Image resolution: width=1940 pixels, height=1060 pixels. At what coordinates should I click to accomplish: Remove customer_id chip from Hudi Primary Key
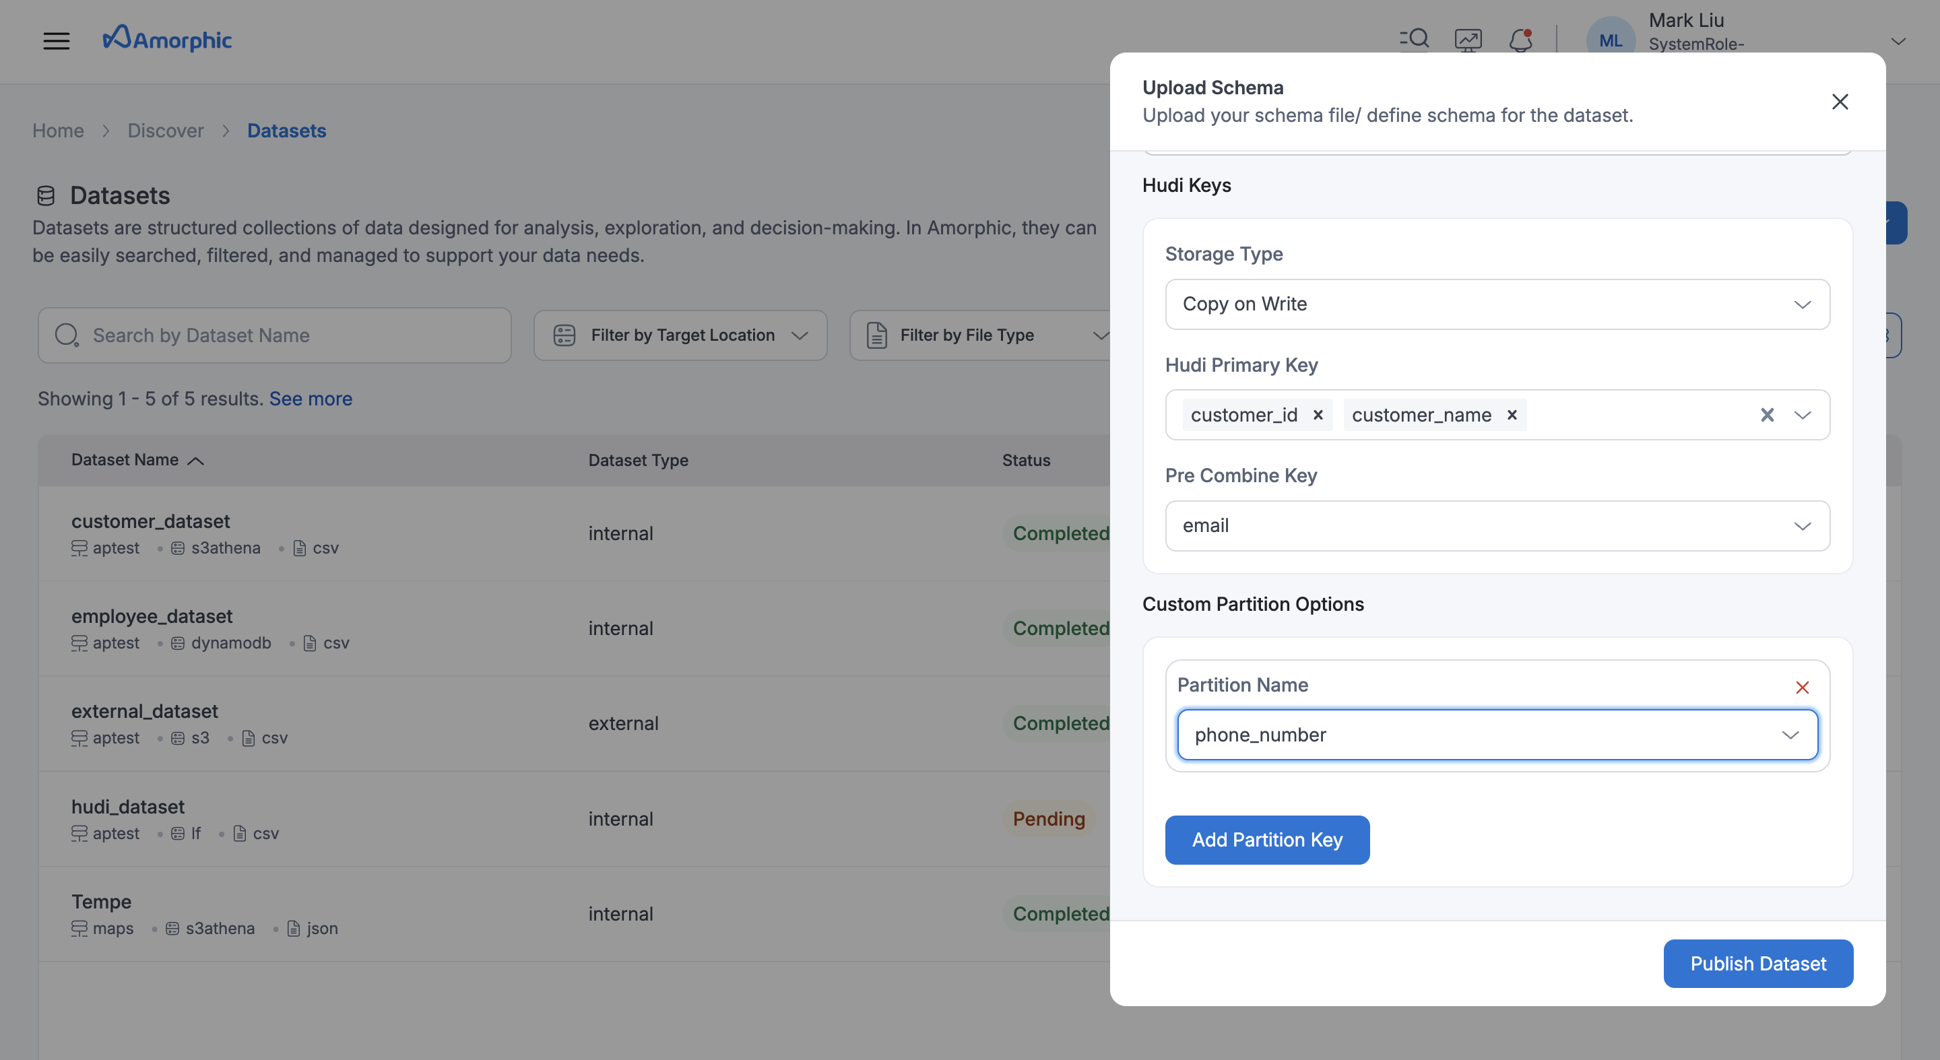[x=1318, y=414]
